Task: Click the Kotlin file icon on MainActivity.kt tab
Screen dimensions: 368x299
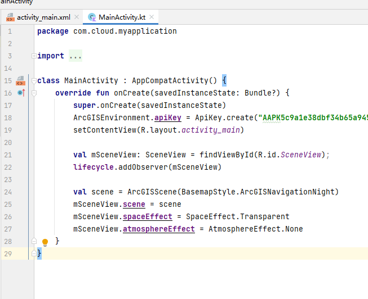Action: [x=92, y=17]
